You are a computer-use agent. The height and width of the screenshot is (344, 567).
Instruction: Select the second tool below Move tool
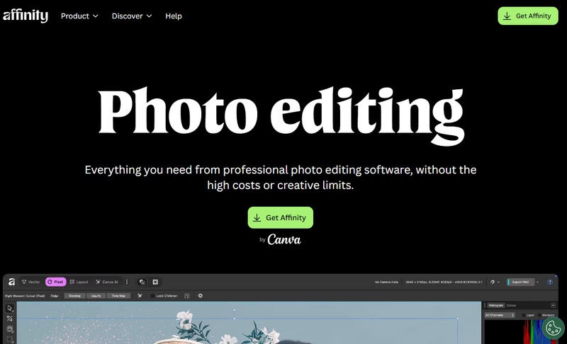coord(10,319)
